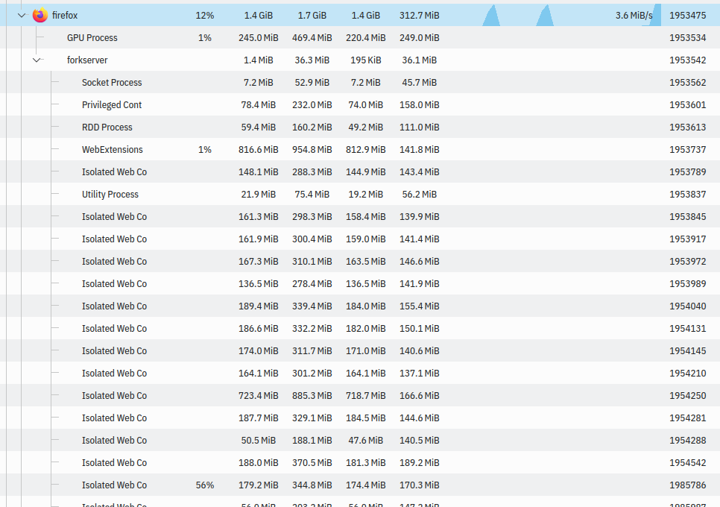
Task: Click the 1% CPU value of GPU Process
Action: coord(205,38)
